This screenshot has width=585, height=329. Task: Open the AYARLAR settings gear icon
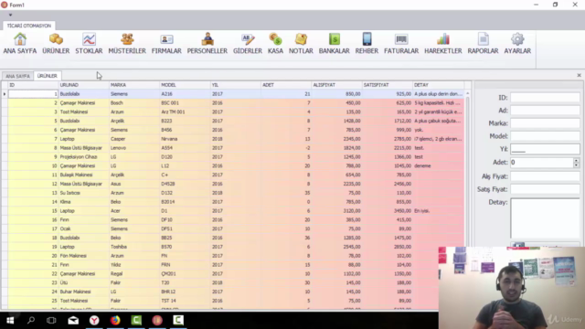click(517, 44)
